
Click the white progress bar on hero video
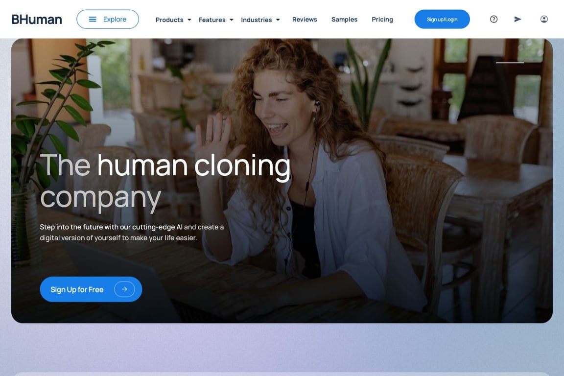(x=510, y=63)
